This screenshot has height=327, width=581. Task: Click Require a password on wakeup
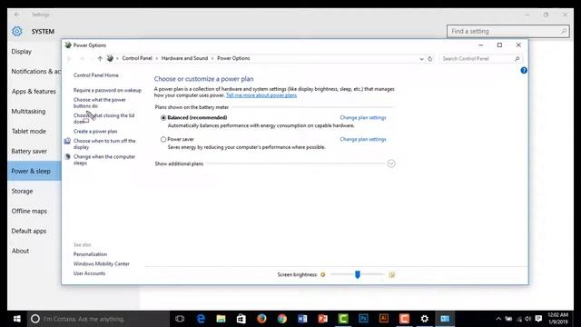coord(107,90)
